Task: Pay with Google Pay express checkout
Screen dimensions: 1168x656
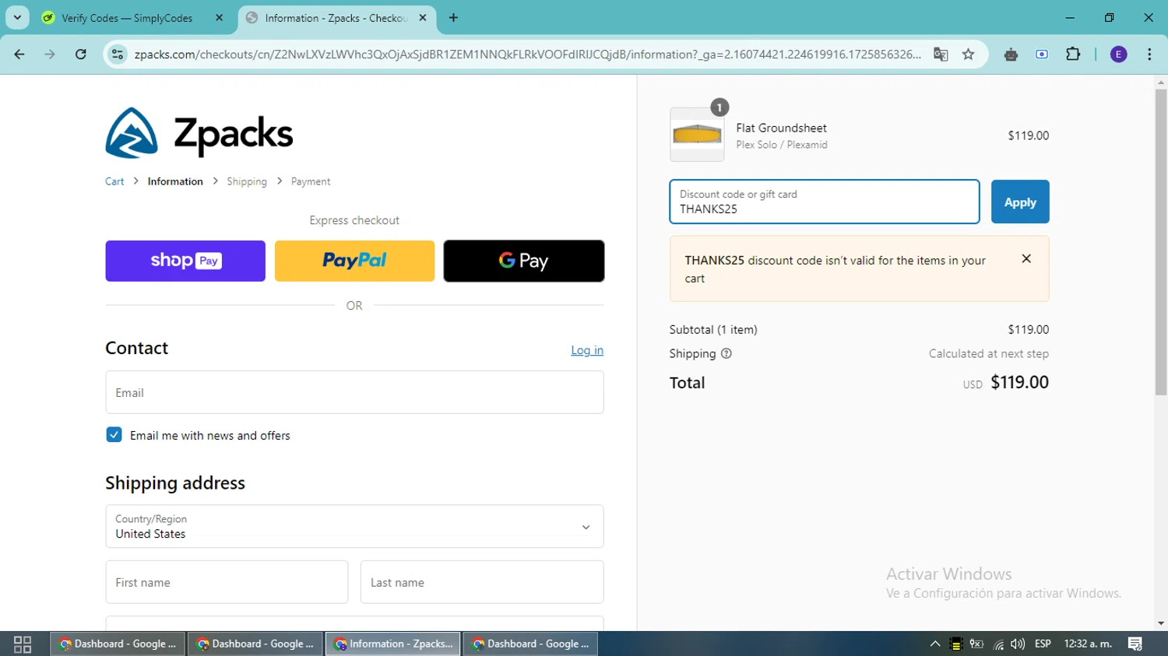Action: click(x=524, y=261)
